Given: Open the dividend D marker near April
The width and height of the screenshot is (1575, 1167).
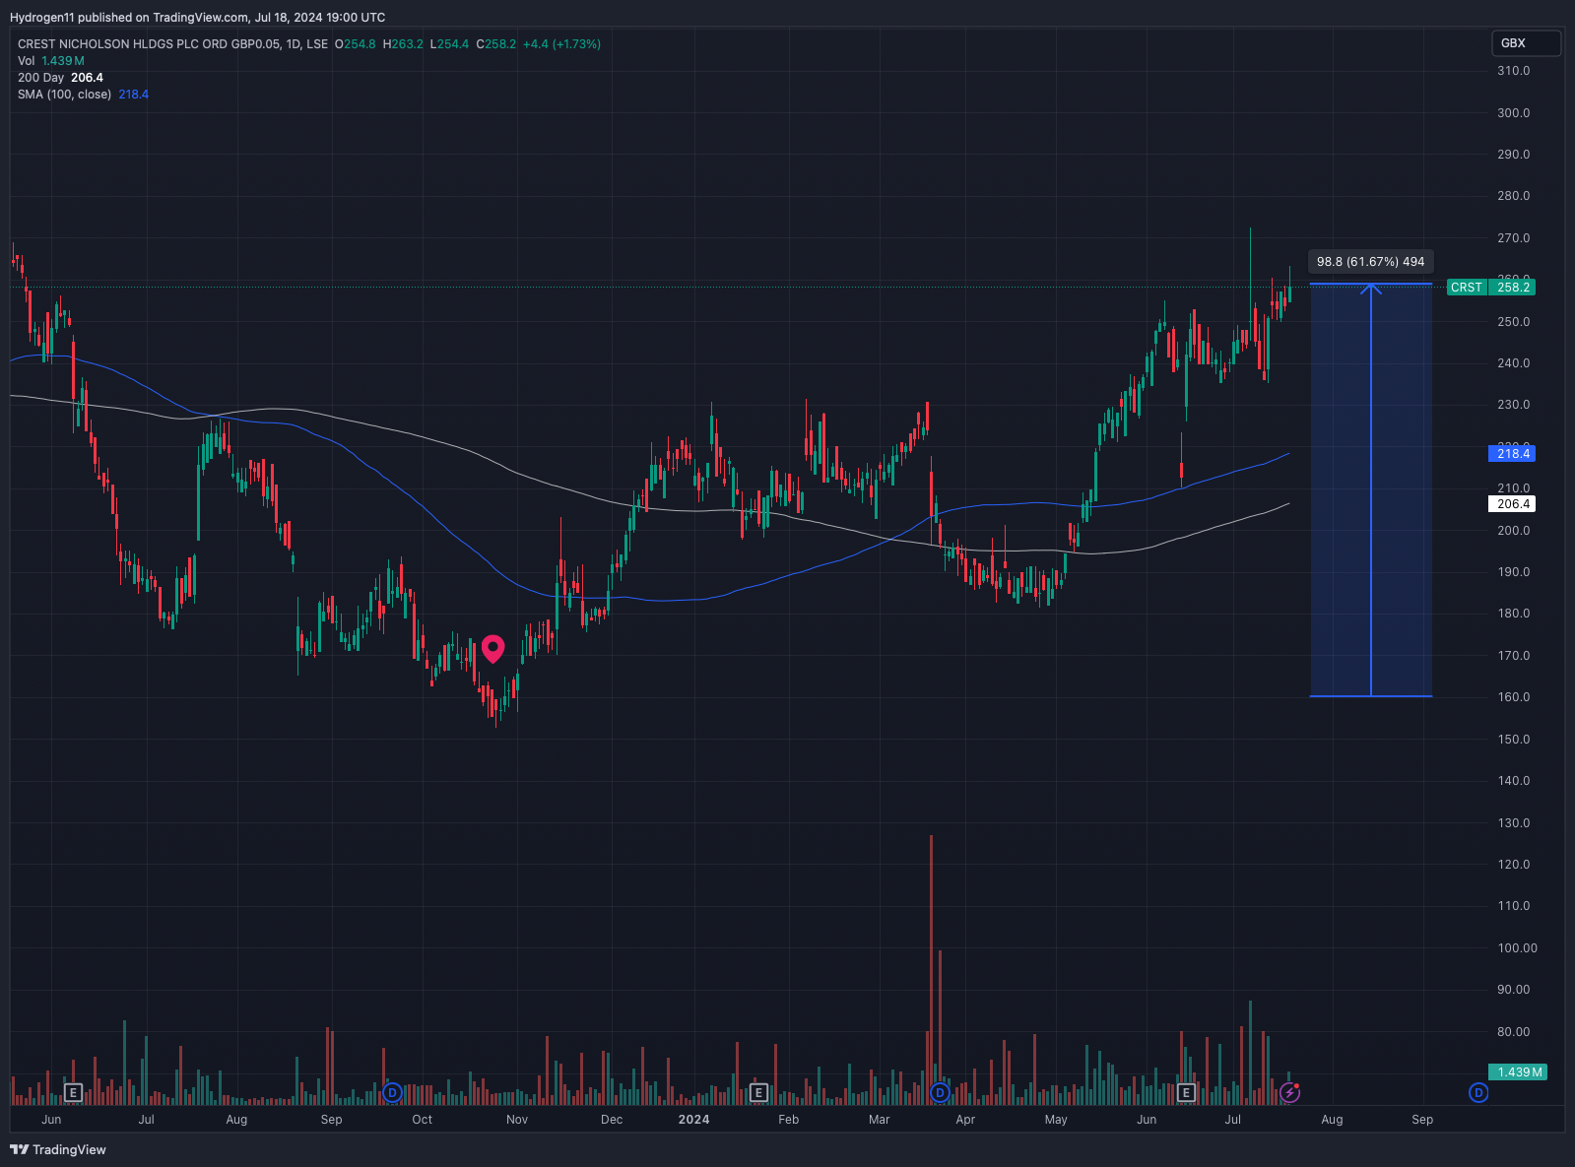Looking at the screenshot, I should pyautogui.click(x=940, y=1092).
